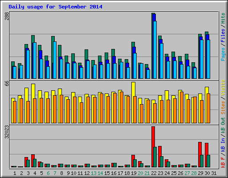Select the green weekend day 6 label
The width and height of the screenshot is (228, 178).
point(48,173)
